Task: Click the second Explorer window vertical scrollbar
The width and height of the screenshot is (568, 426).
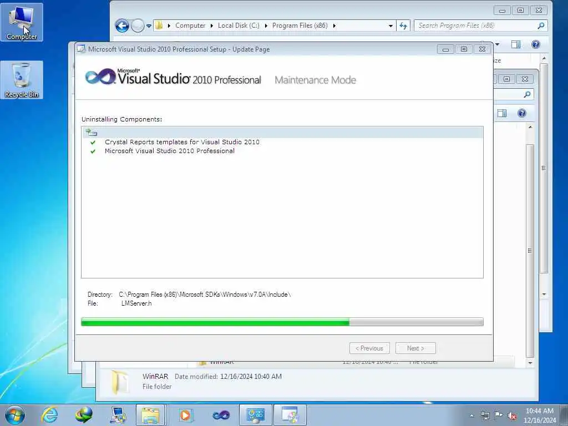Action: pos(530,251)
